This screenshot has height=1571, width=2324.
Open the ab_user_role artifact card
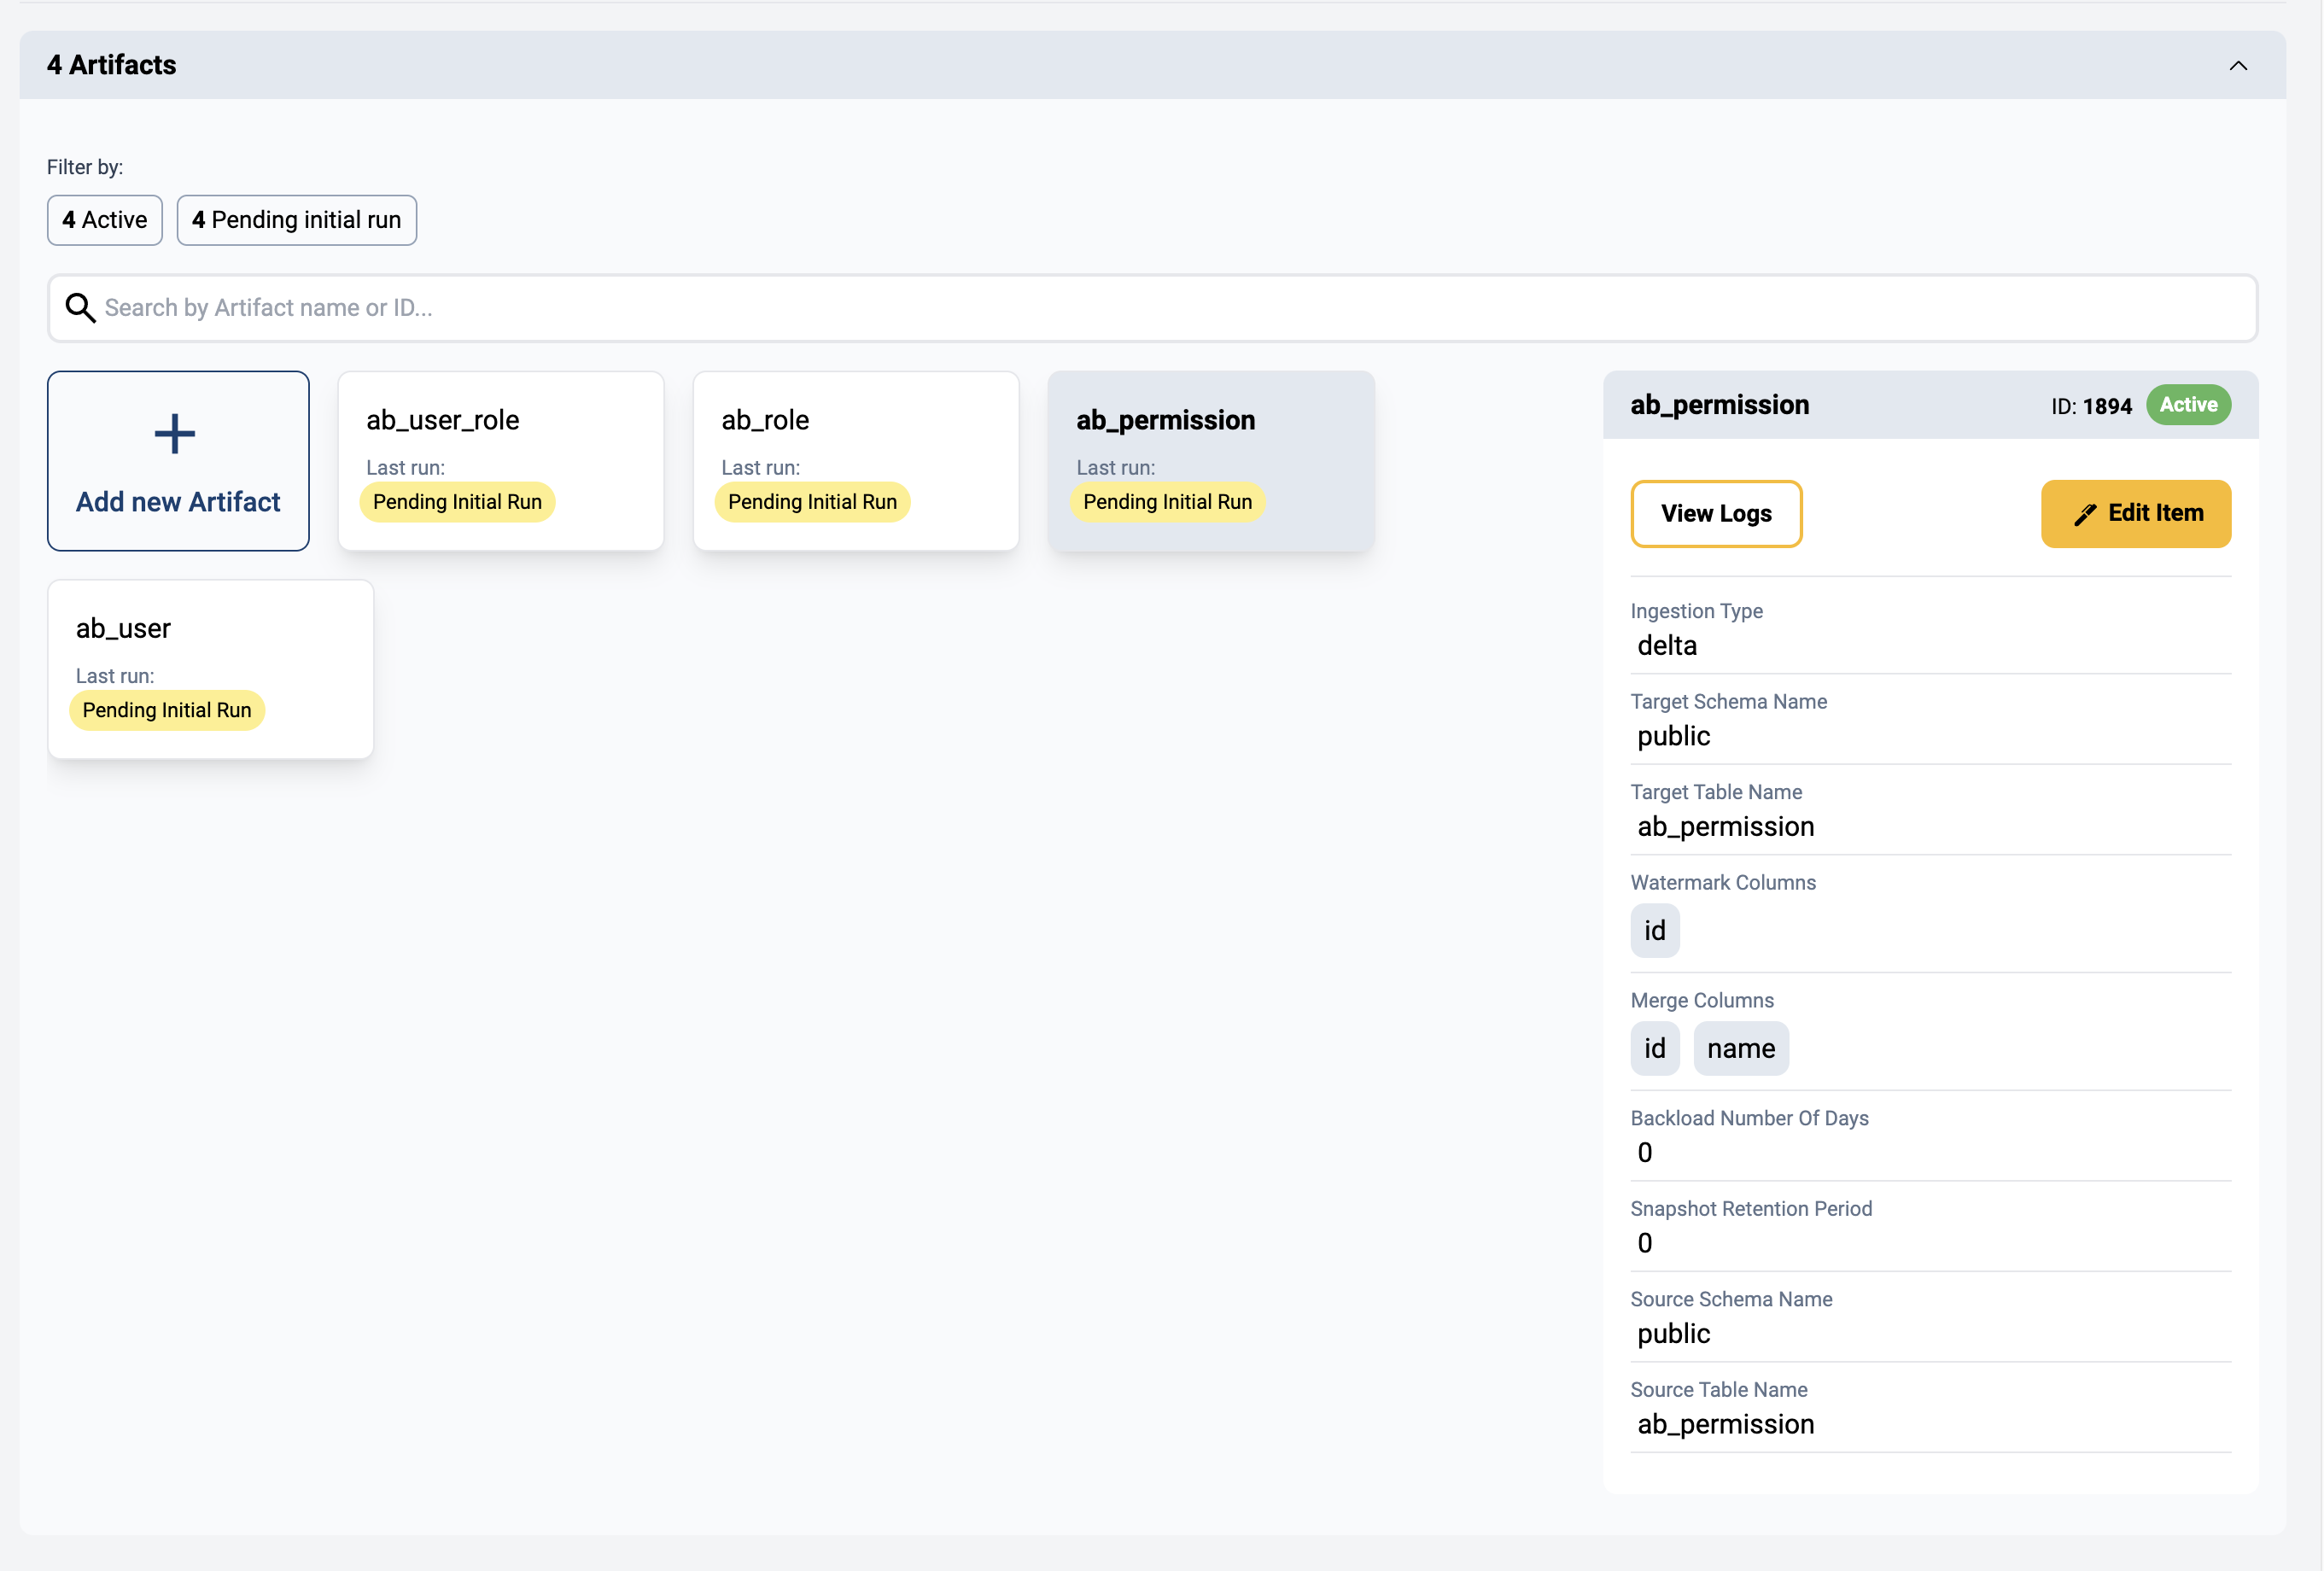coord(501,461)
